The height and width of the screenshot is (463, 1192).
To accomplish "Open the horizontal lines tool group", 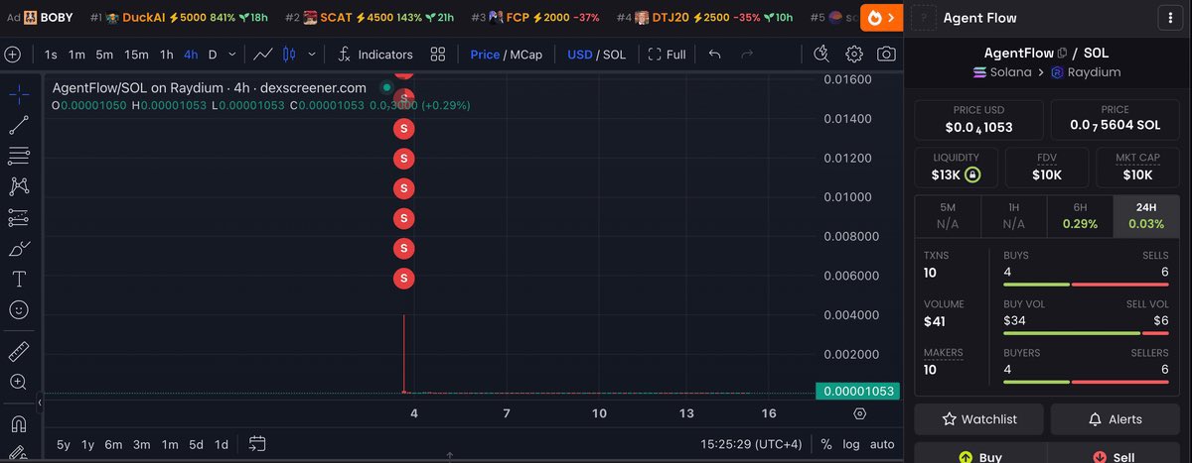I will [18, 156].
